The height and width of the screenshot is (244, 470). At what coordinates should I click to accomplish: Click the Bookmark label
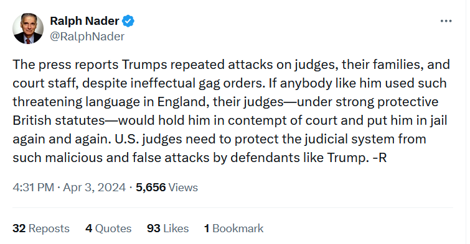coord(238,228)
